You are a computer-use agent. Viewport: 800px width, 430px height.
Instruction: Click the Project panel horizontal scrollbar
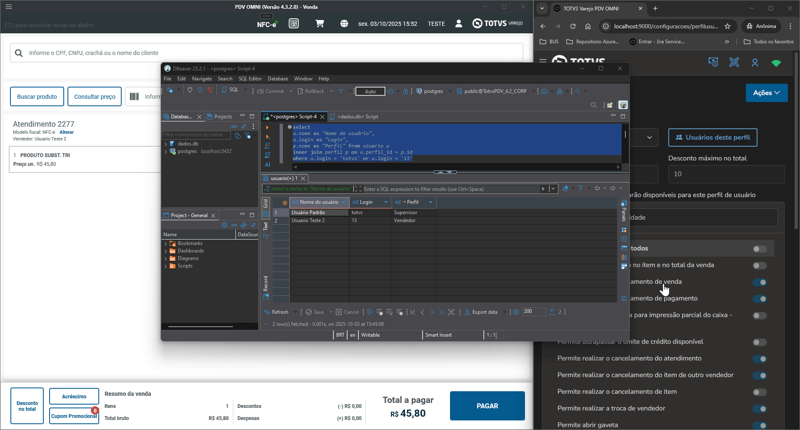pos(200,327)
